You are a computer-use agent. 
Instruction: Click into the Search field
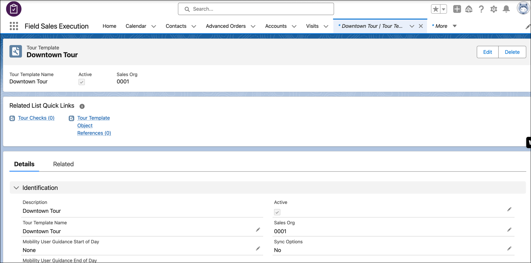256,9
